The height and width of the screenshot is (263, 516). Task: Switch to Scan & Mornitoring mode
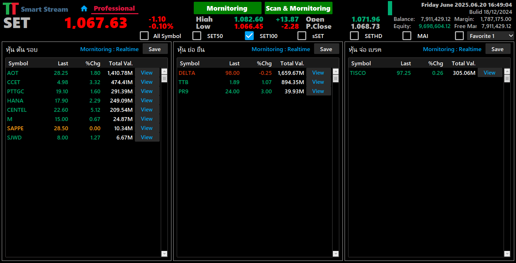tap(298, 8)
